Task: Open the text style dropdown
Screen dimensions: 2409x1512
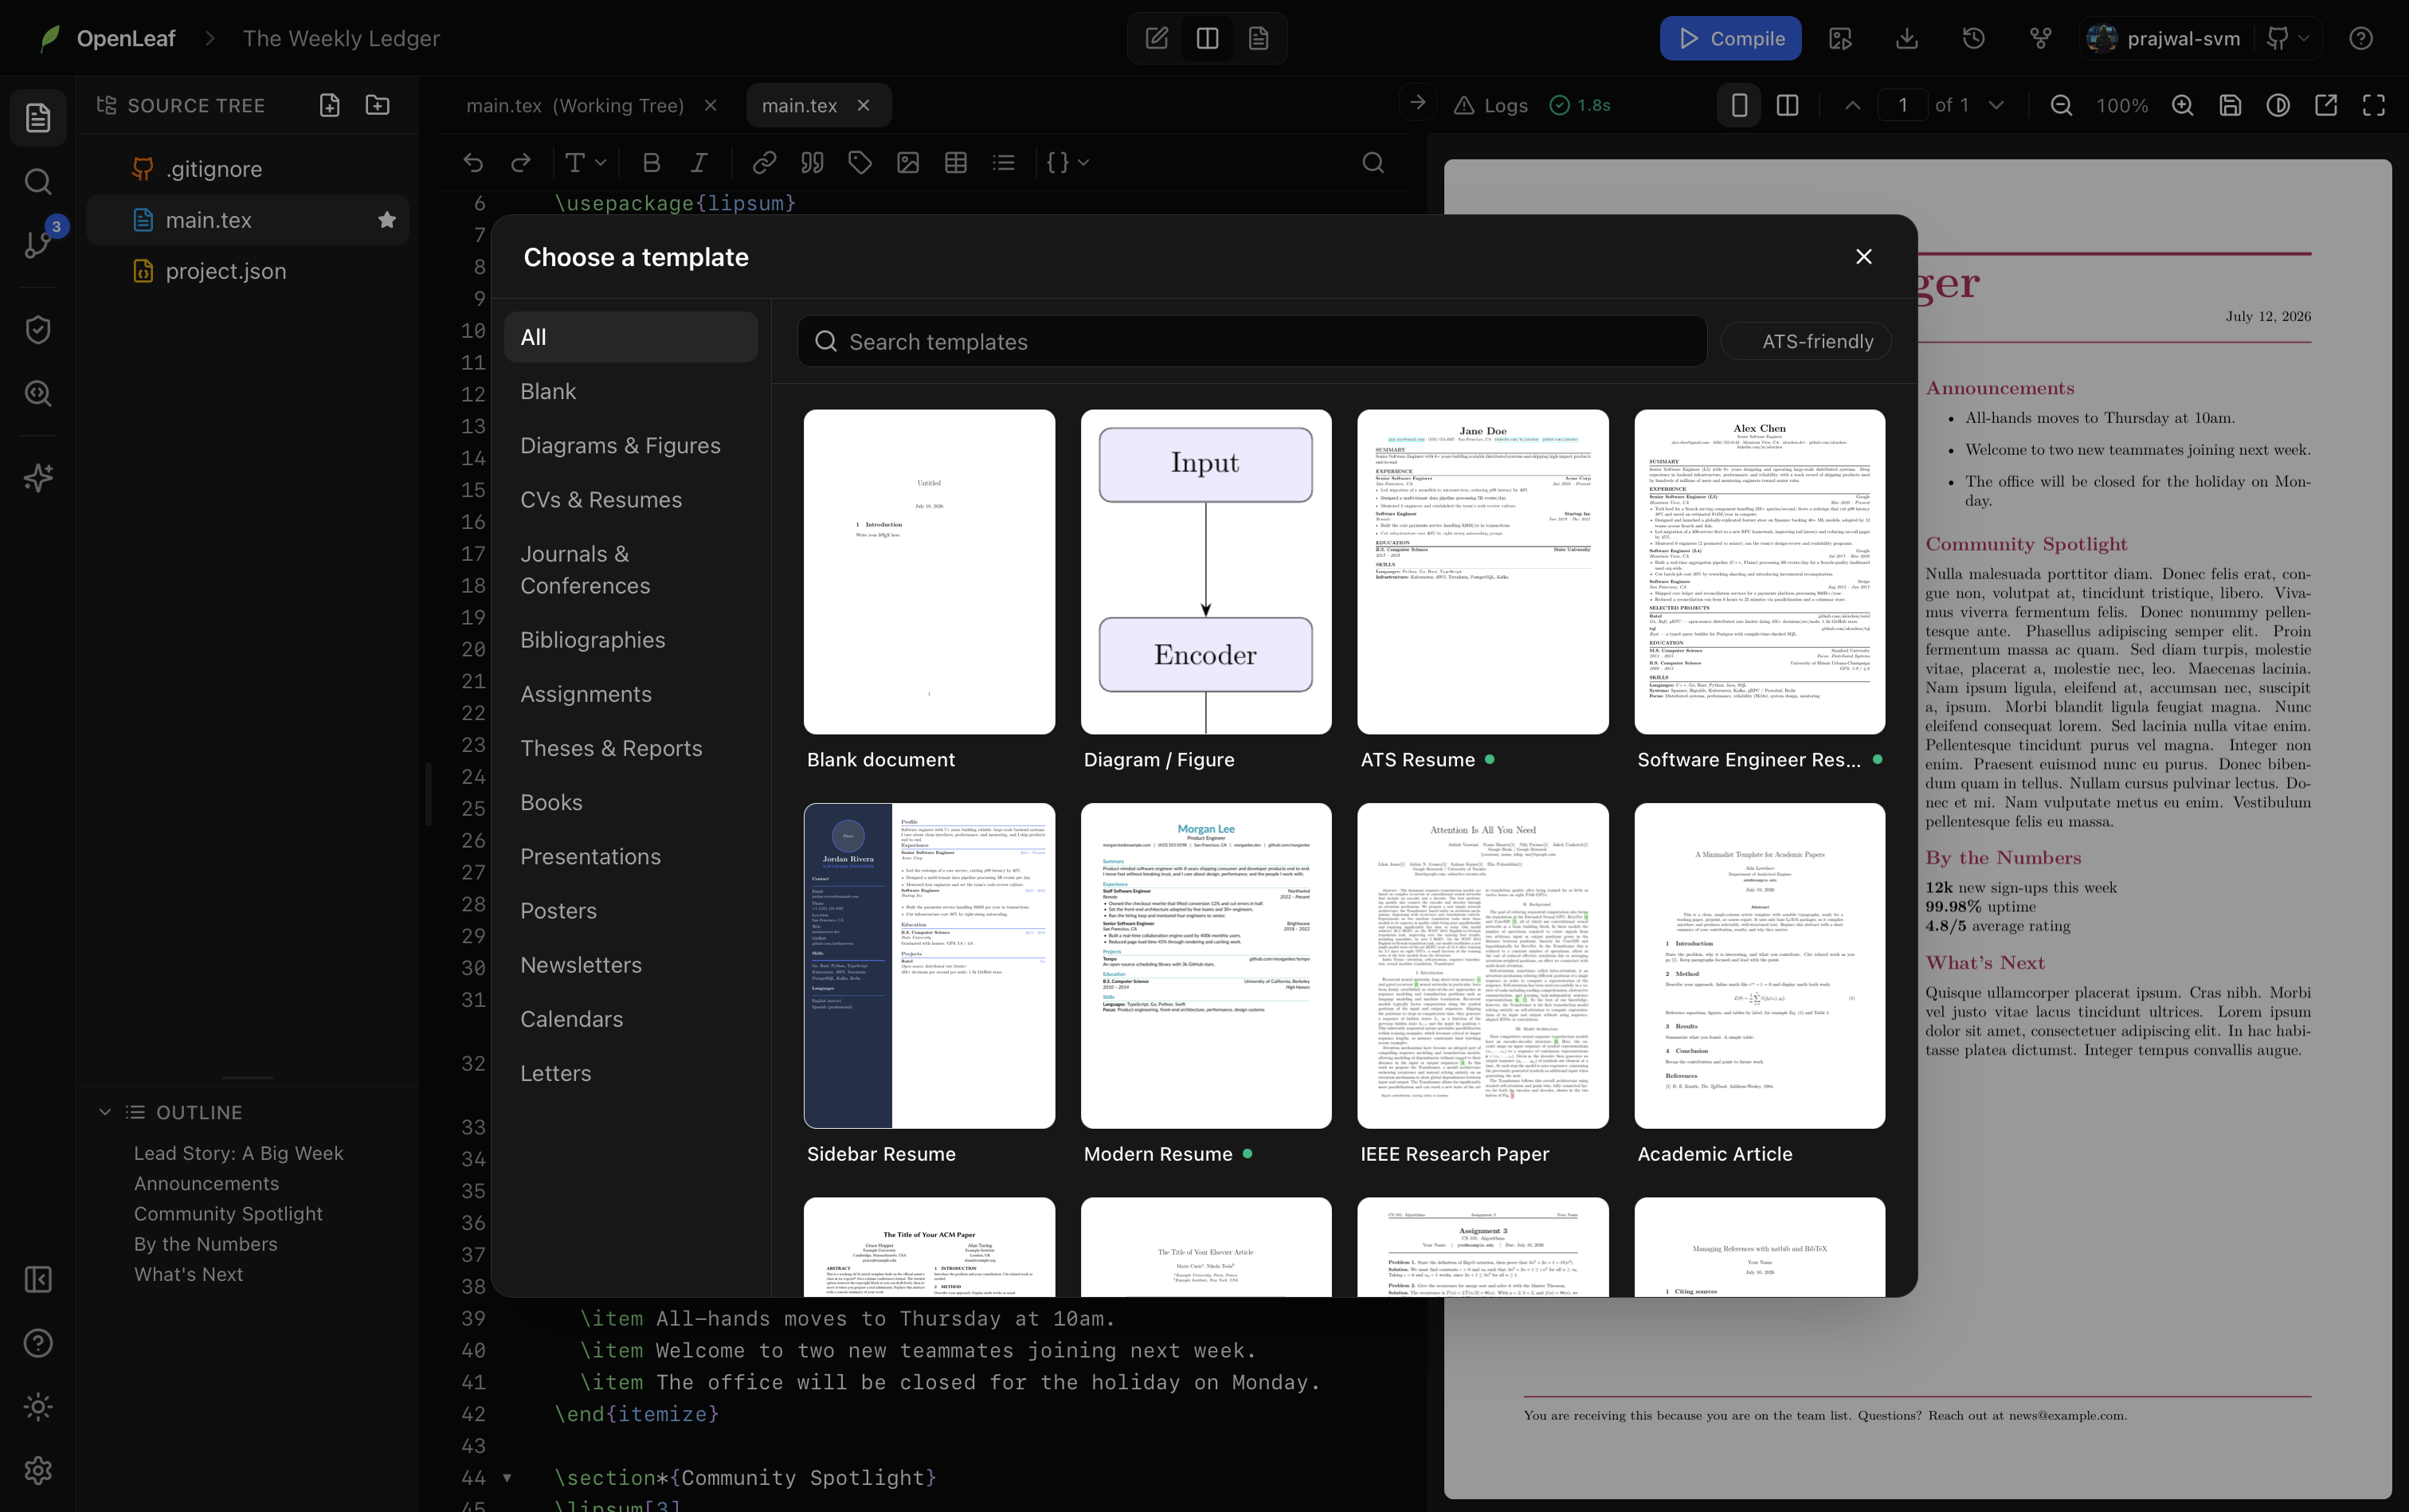Action: (x=585, y=162)
